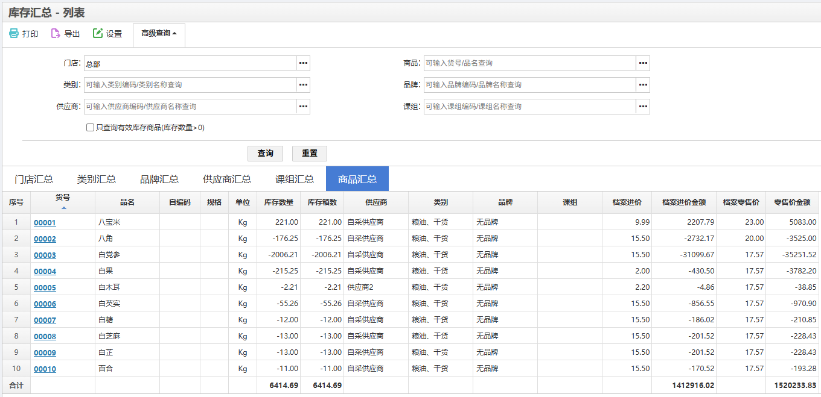
Task: Click the 自编码 column header
Action: pos(180,202)
